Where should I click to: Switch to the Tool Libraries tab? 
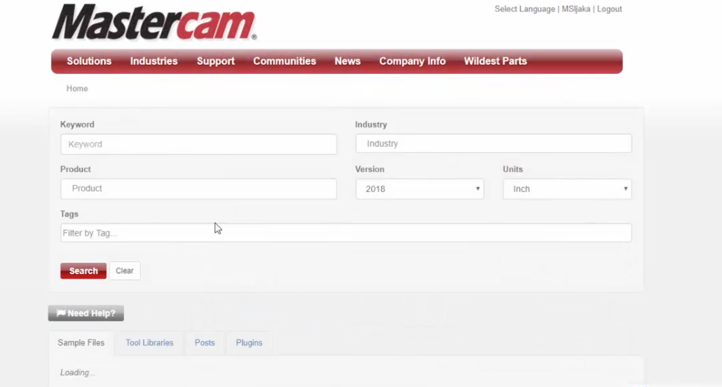(149, 343)
